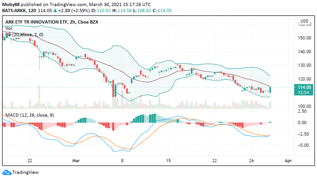Click the Mar date axis label

[76, 161]
